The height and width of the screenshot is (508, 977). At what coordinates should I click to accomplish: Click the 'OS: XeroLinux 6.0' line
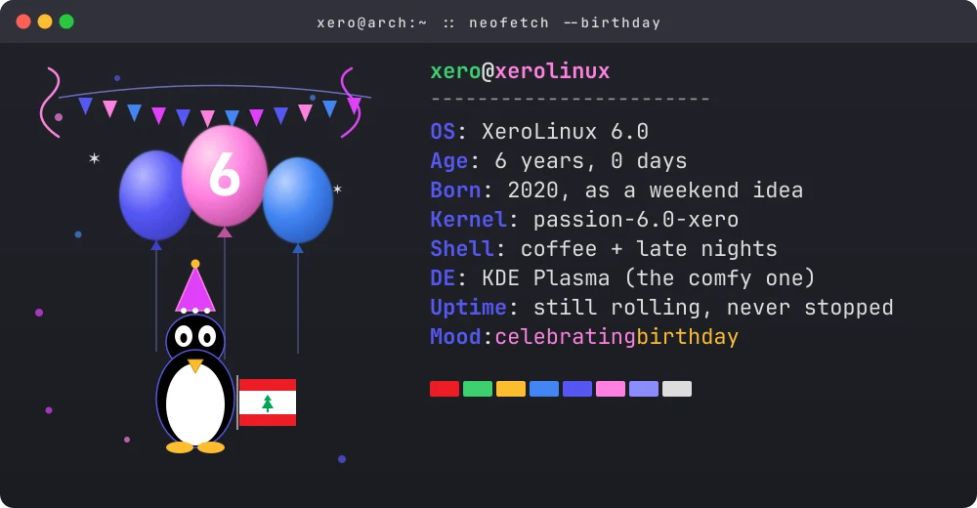click(539, 132)
